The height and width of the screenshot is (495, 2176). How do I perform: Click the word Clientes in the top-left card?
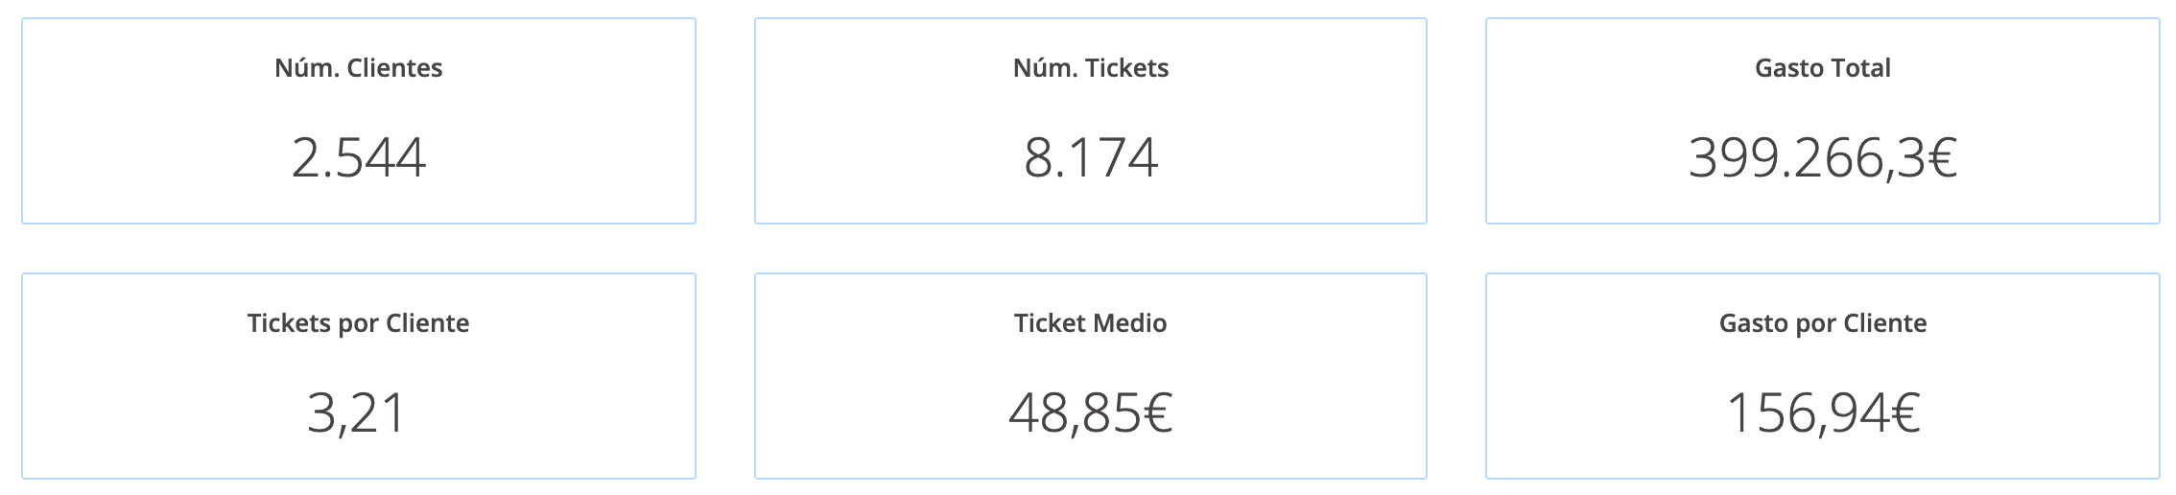pyautogui.click(x=393, y=68)
